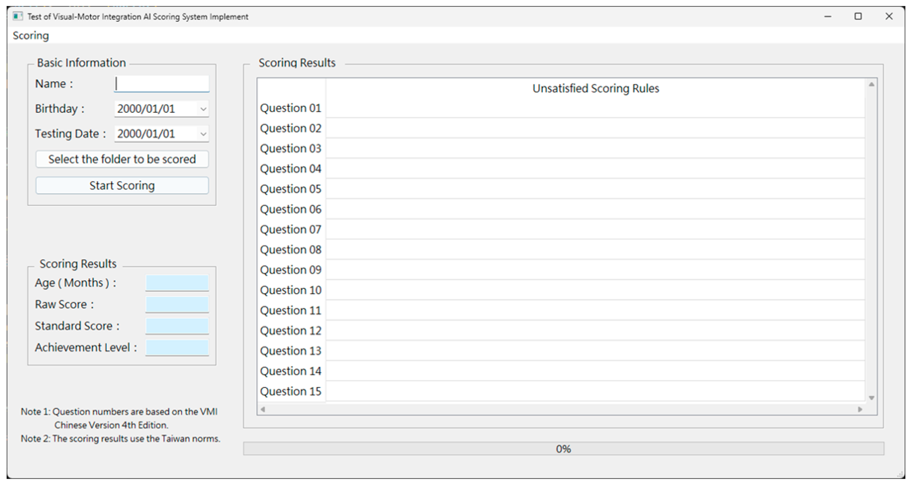The height and width of the screenshot is (488, 914).
Task: Select the Question 08 row header
Action: [291, 250]
